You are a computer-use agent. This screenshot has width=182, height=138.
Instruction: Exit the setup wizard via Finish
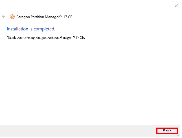tap(167, 131)
